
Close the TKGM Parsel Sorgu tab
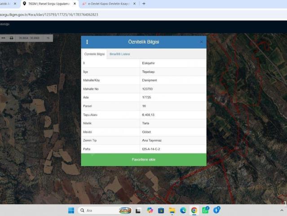point(75,4)
